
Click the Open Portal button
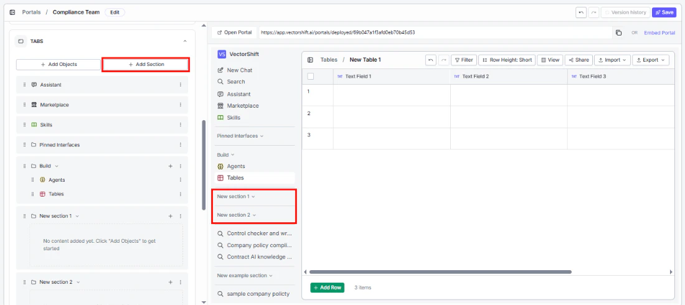click(x=235, y=32)
